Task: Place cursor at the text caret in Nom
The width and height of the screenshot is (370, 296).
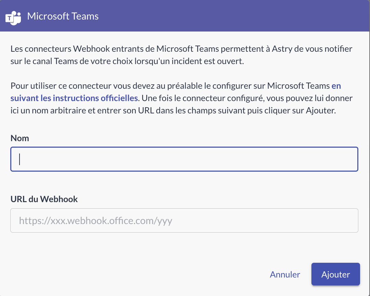Action: [20, 159]
